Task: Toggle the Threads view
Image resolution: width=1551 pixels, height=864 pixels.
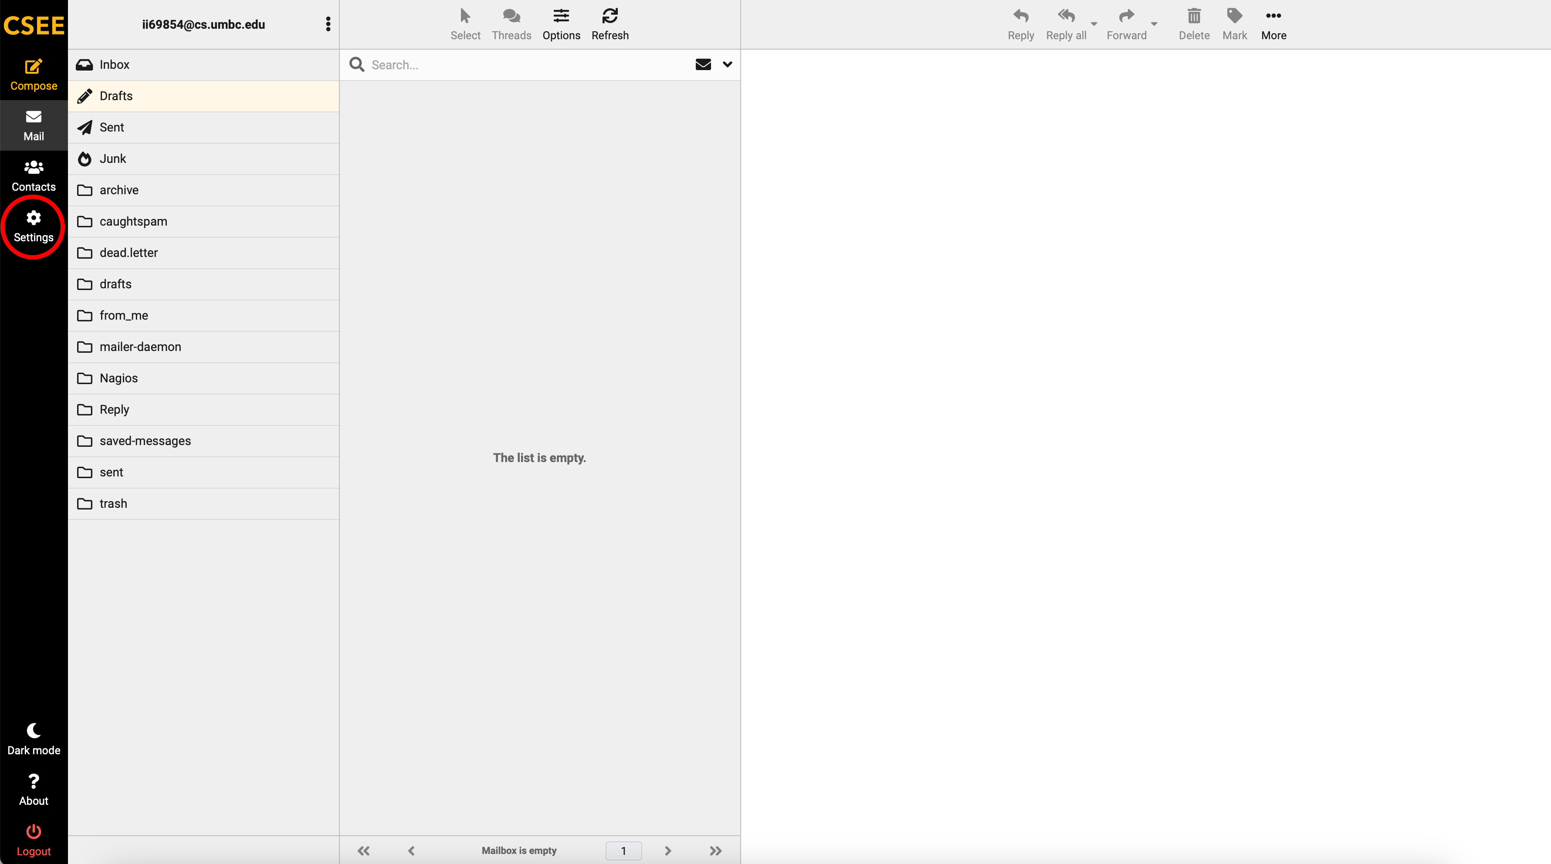Action: click(511, 25)
